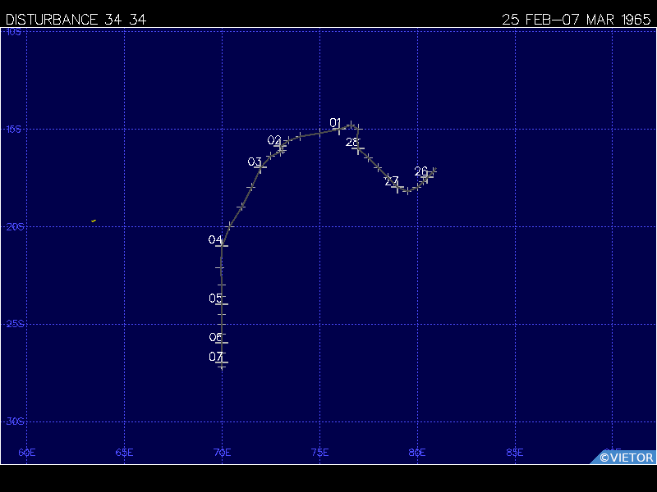Select the track point labeled 26

427,176
